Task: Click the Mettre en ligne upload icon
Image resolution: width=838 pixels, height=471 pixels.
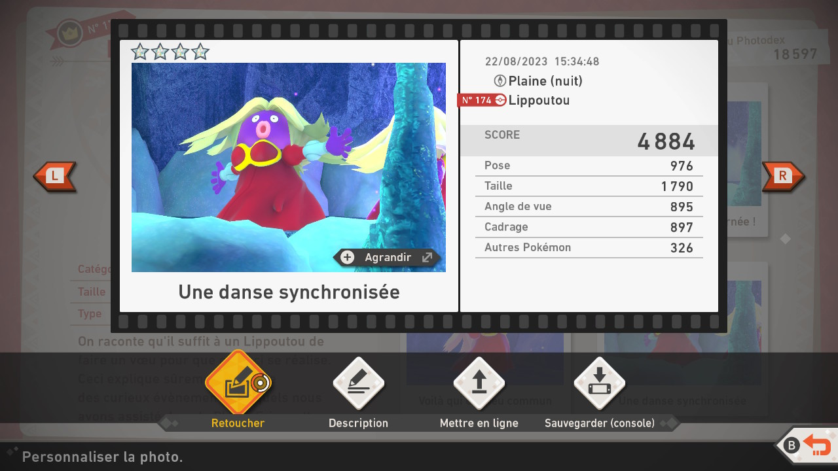Action: (479, 383)
